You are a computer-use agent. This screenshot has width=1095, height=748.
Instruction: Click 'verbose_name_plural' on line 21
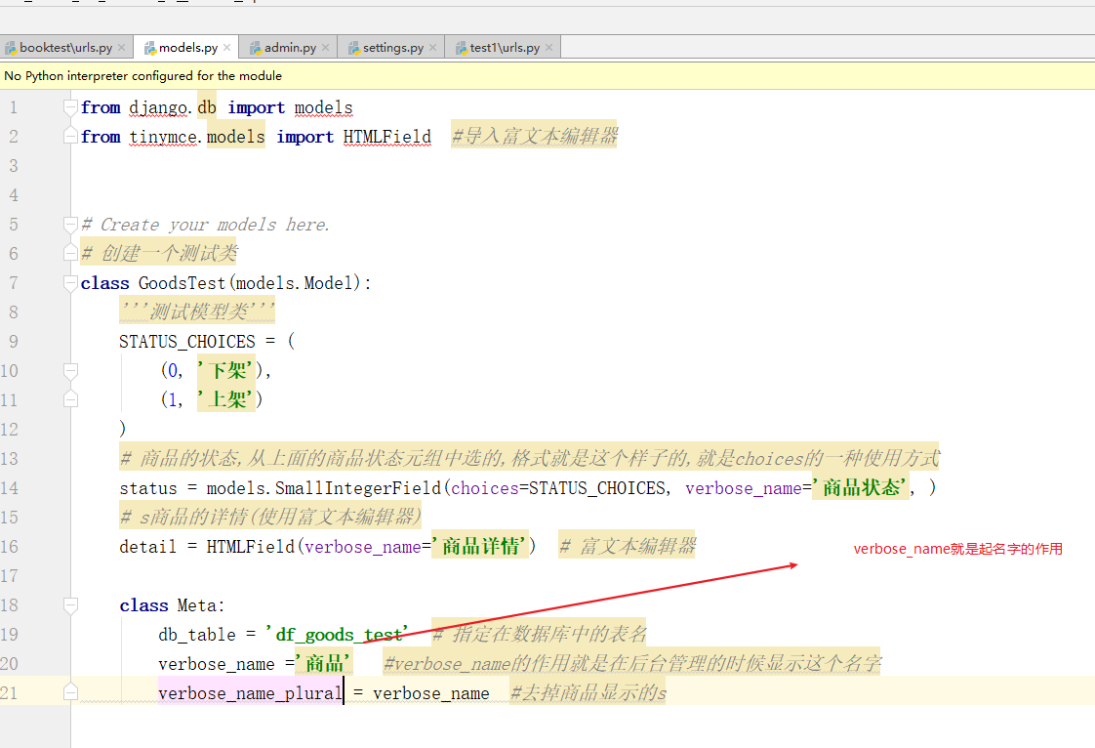(250, 693)
